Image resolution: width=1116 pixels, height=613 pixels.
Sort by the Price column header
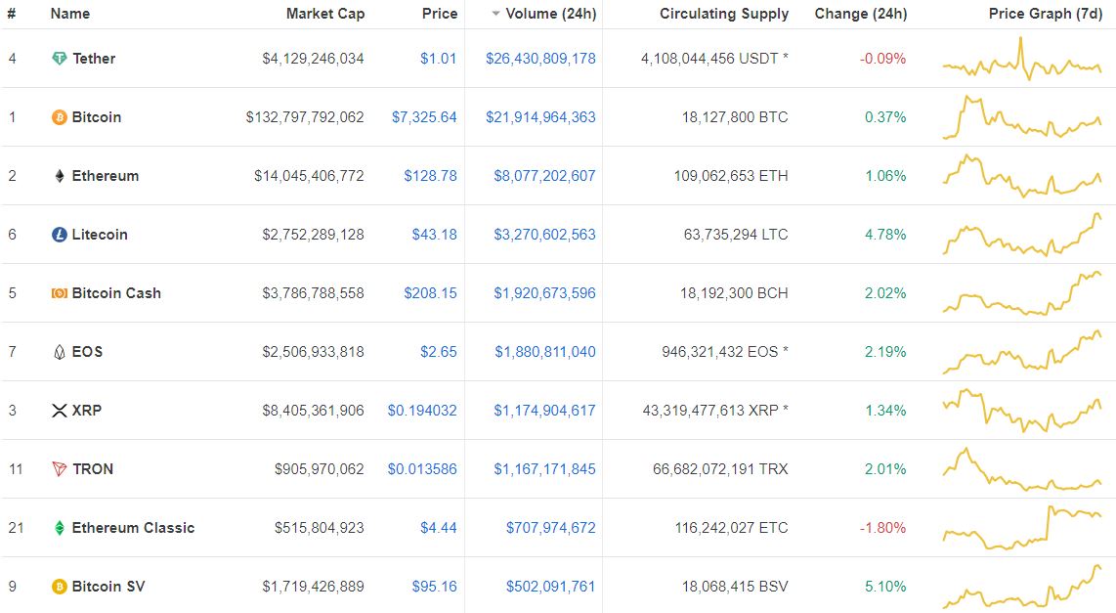[x=440, y=14]
